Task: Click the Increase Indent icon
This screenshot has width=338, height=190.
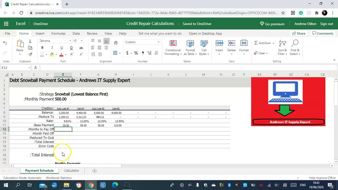Action: 100,54
